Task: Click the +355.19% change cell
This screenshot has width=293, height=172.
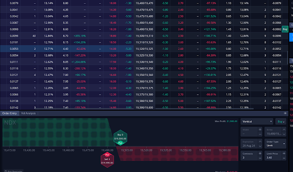Action: 80,36
